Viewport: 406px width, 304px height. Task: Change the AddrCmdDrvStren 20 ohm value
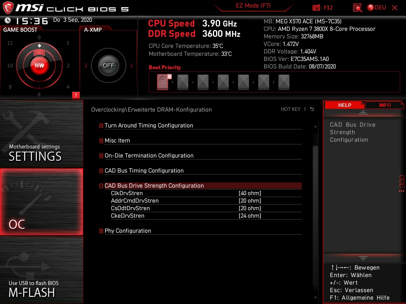(250, 201)
